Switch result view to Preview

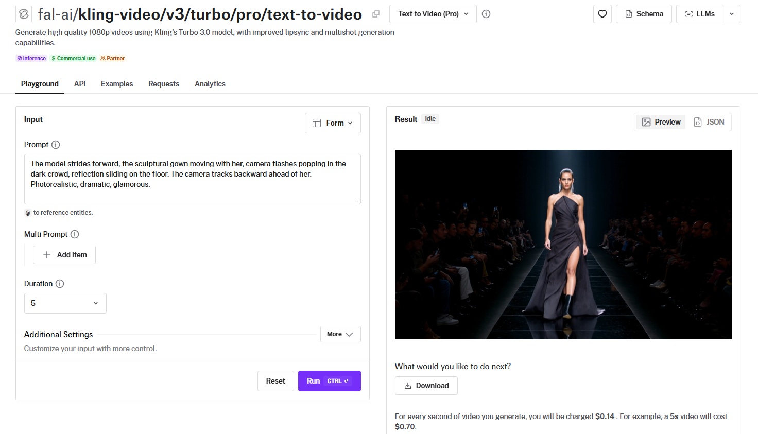[661, 122]
